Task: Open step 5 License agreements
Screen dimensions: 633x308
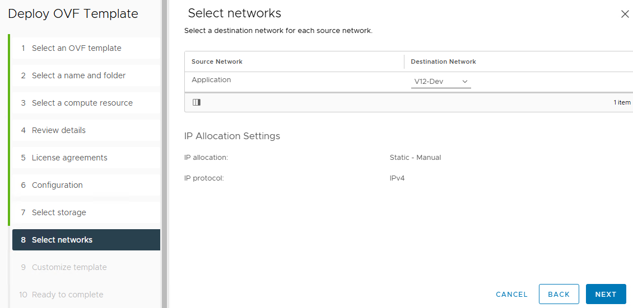Action: [x=69, y=158]
